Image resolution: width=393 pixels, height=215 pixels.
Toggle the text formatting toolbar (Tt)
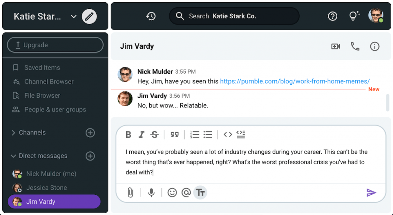[200, 192]
